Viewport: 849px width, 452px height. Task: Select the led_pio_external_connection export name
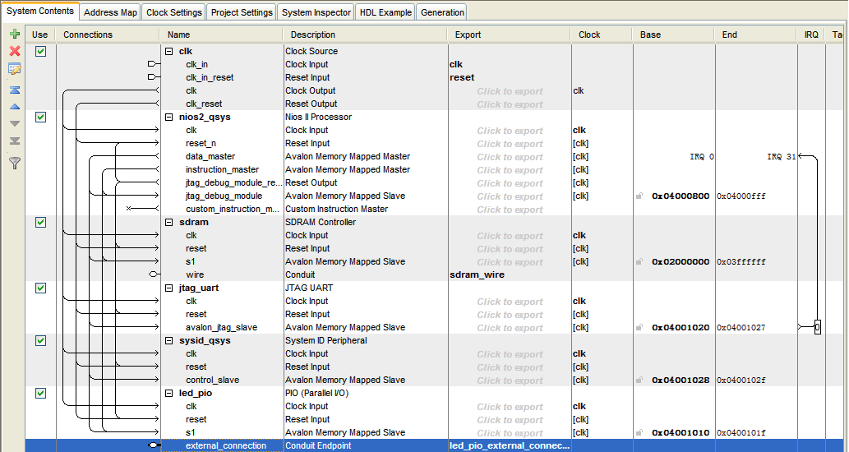510,445
